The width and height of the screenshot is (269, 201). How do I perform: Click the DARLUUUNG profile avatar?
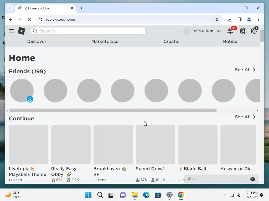click(187, 31)
